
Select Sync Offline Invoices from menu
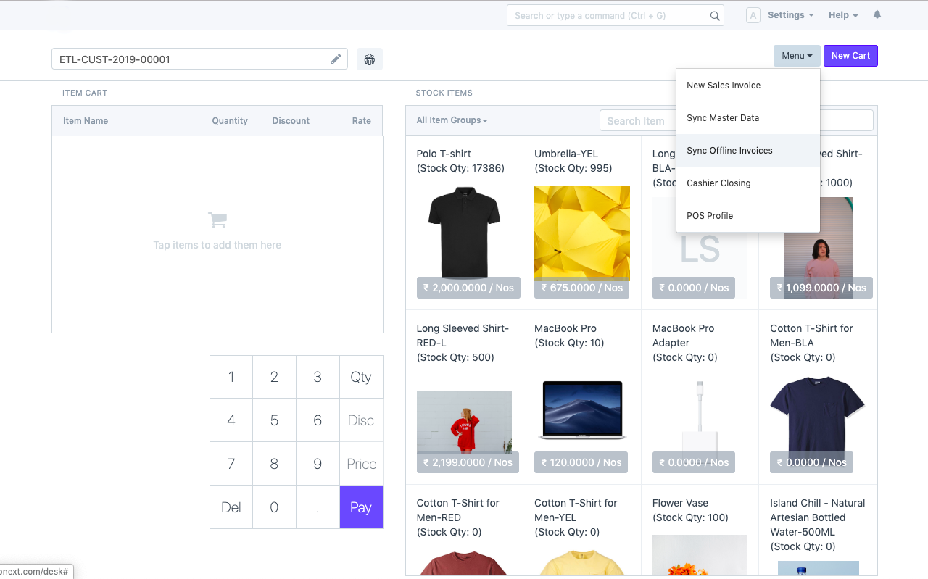(729, 151)
